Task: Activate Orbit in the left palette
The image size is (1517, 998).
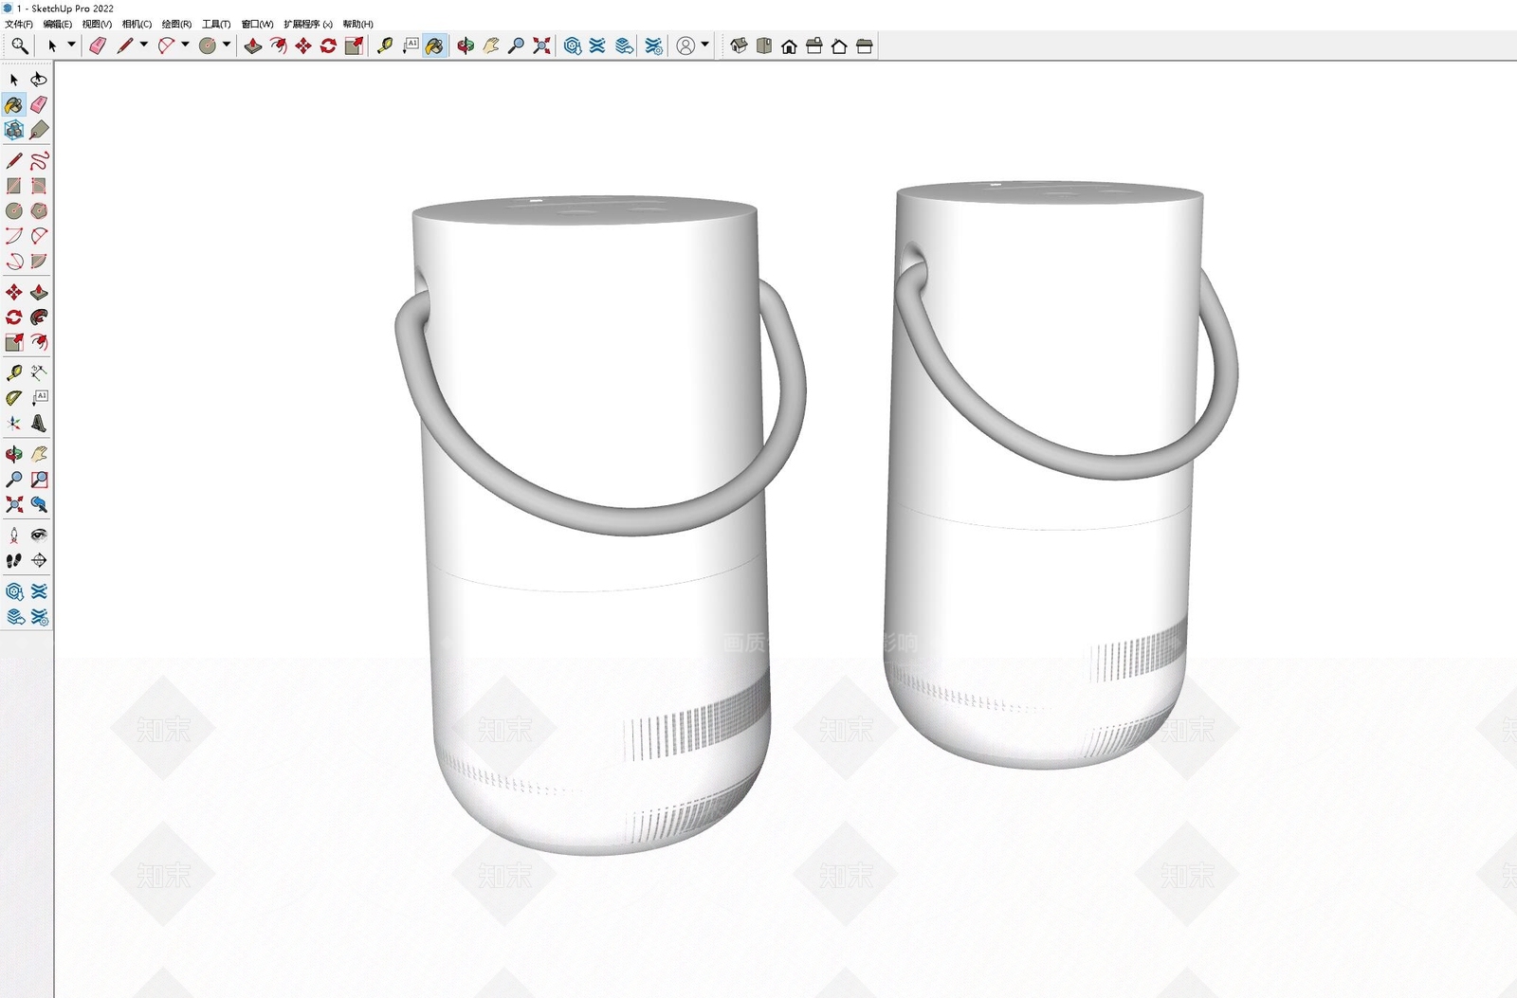Action: point(14,455)
